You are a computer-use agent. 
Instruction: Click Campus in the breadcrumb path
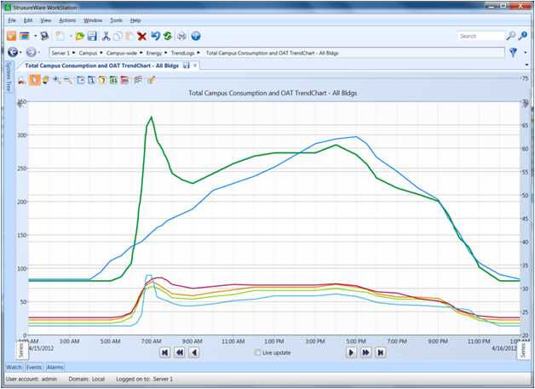[x=88, y=53]
